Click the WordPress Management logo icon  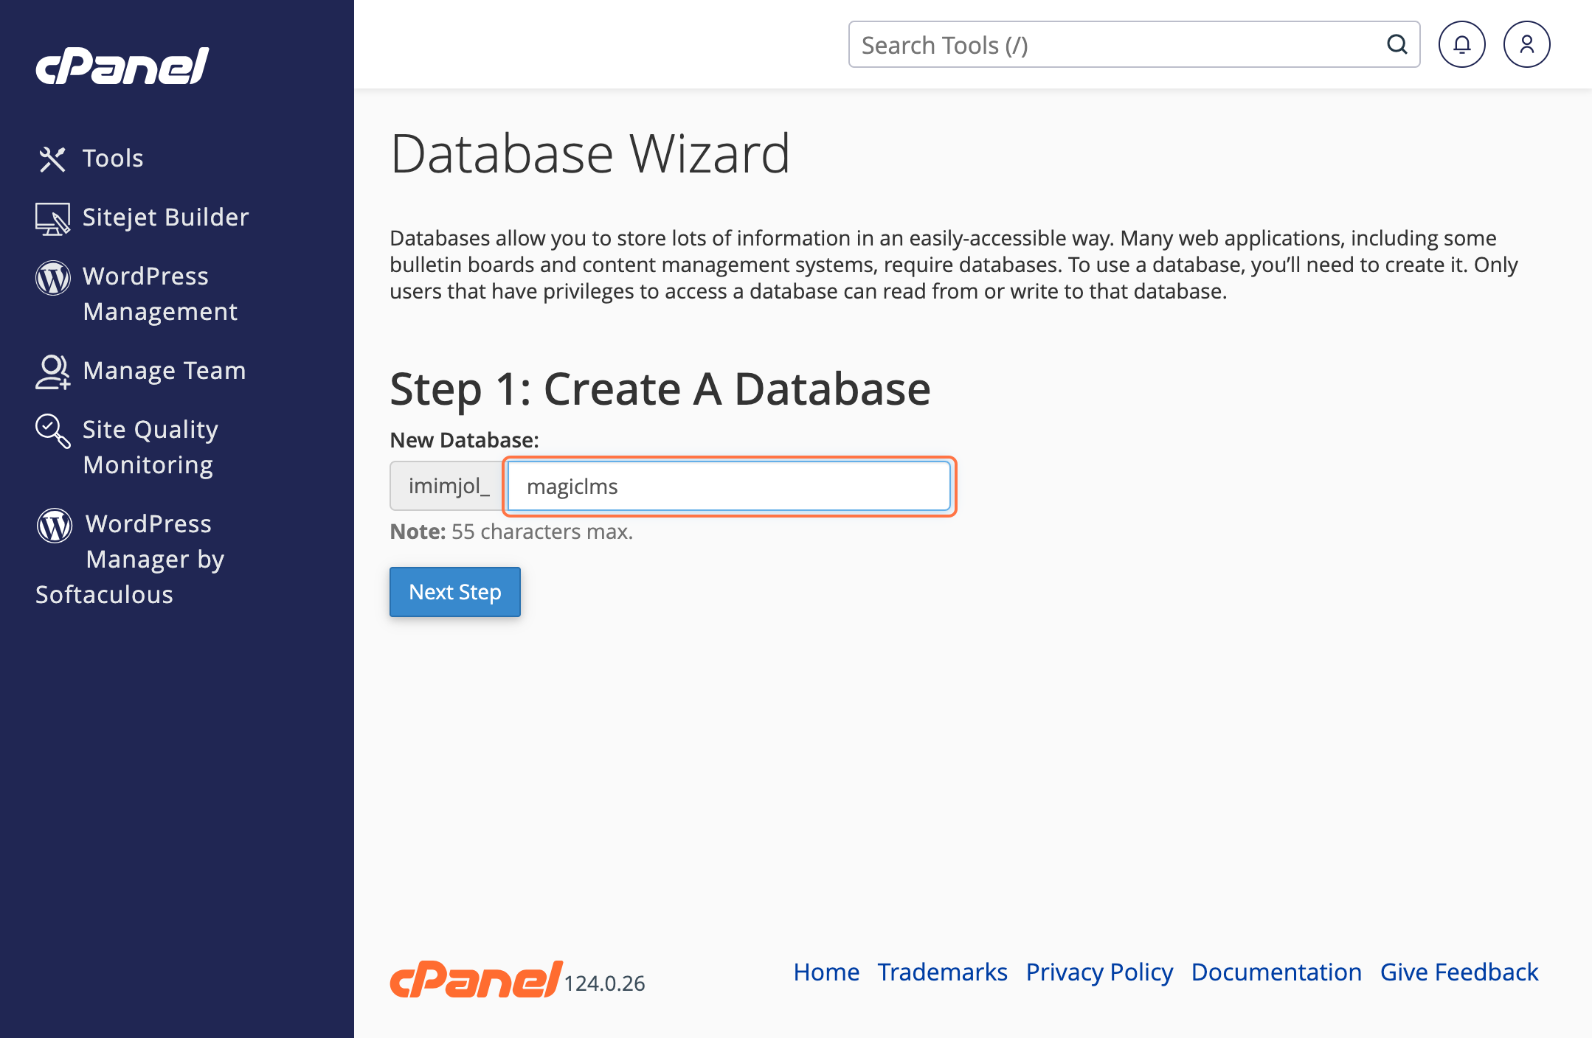(x=53, y=278)
